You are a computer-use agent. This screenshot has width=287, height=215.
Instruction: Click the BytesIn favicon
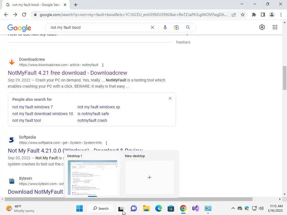pos(12,181)
